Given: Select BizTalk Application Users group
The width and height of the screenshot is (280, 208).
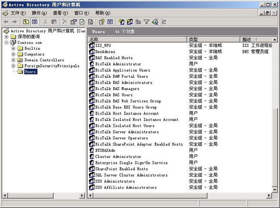Looking at the screenshot, I should coord(123,70).
